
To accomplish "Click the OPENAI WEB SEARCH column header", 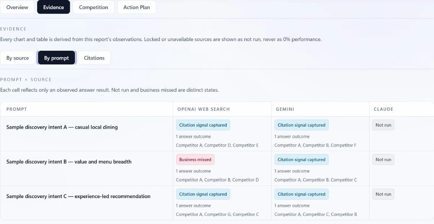I will click(203, 109).
